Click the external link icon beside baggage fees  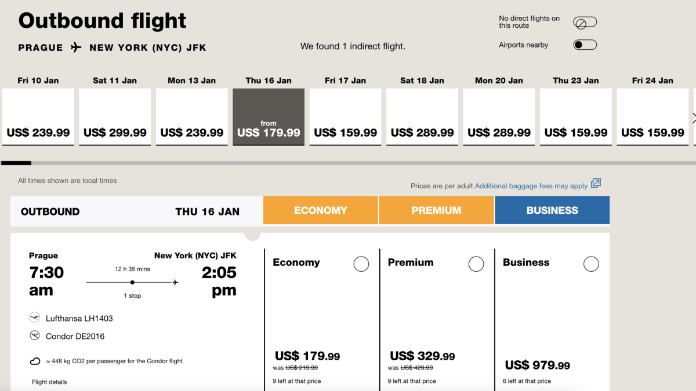tap(596, 184)
